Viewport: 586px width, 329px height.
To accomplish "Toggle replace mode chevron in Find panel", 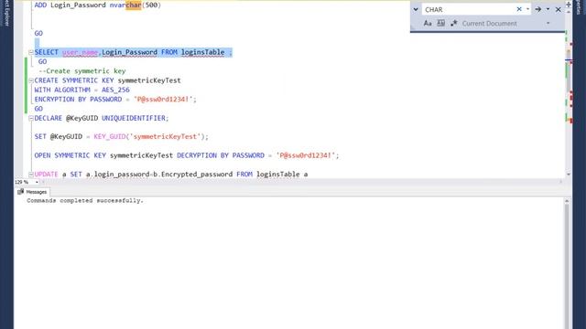I will tap(416, 9).
